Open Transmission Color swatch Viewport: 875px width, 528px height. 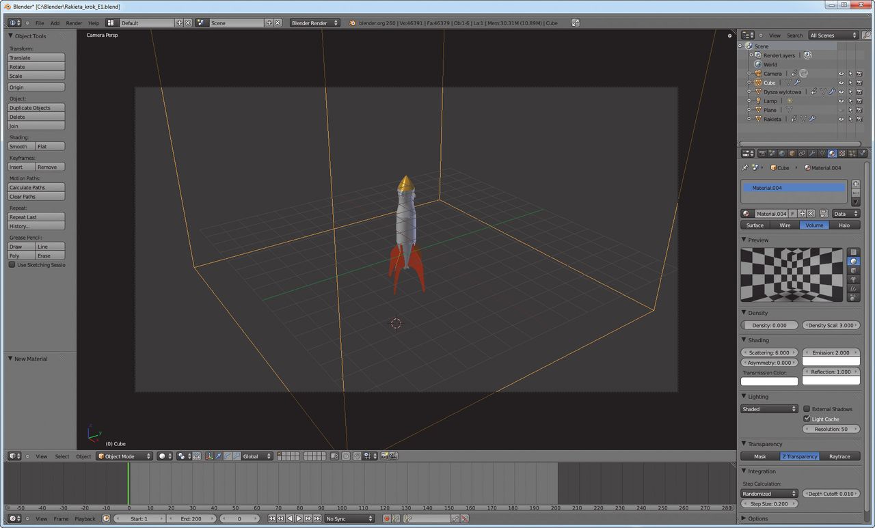770,381
